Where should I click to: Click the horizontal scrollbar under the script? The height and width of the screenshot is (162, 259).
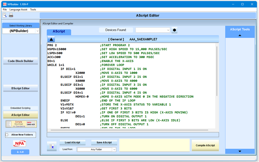(x=129, y=130)
